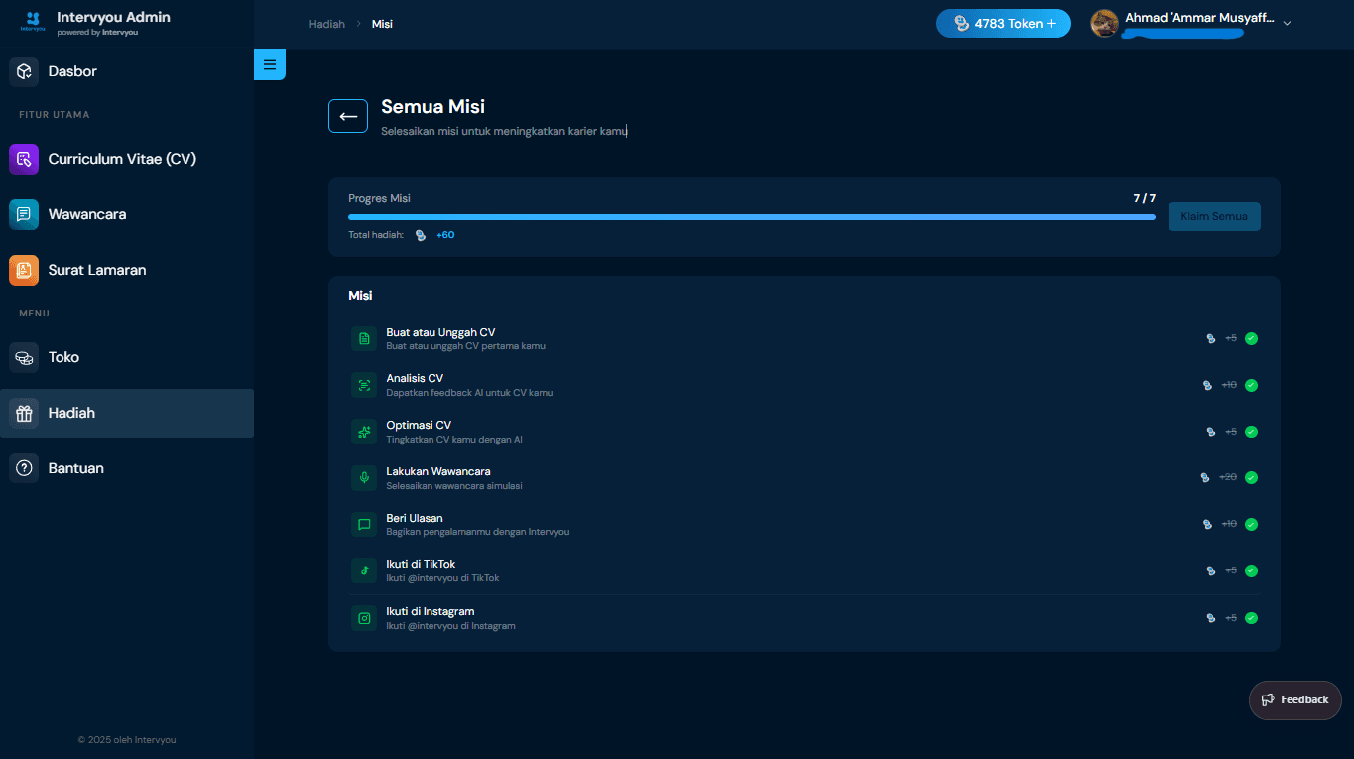Click the Hadiah gift icon
Image resolution: width=1354 pixels, height=759 pixels.
coord(24,413)
